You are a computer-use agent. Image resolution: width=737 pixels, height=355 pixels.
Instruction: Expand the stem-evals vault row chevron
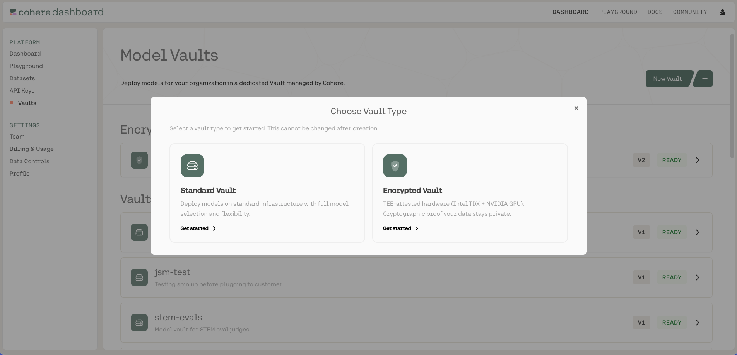(x=698, y=323)
